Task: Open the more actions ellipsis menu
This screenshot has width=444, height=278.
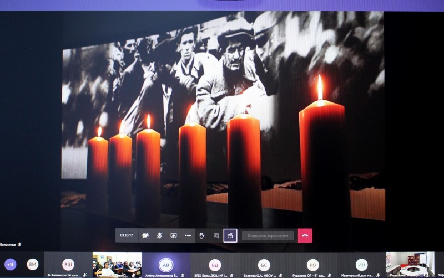Action: tap(188, 235)
